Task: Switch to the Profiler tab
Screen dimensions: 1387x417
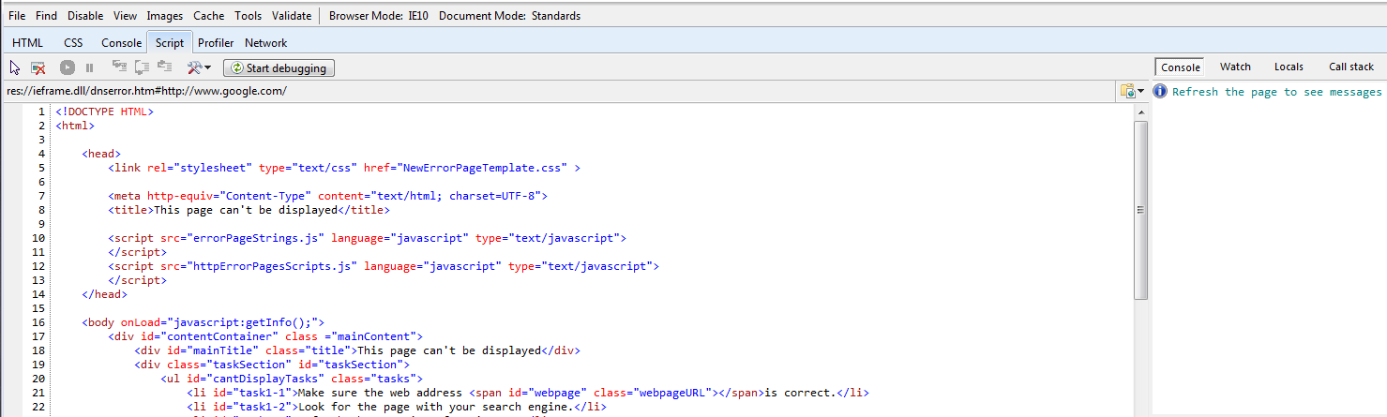Action: tap(216, 42)
